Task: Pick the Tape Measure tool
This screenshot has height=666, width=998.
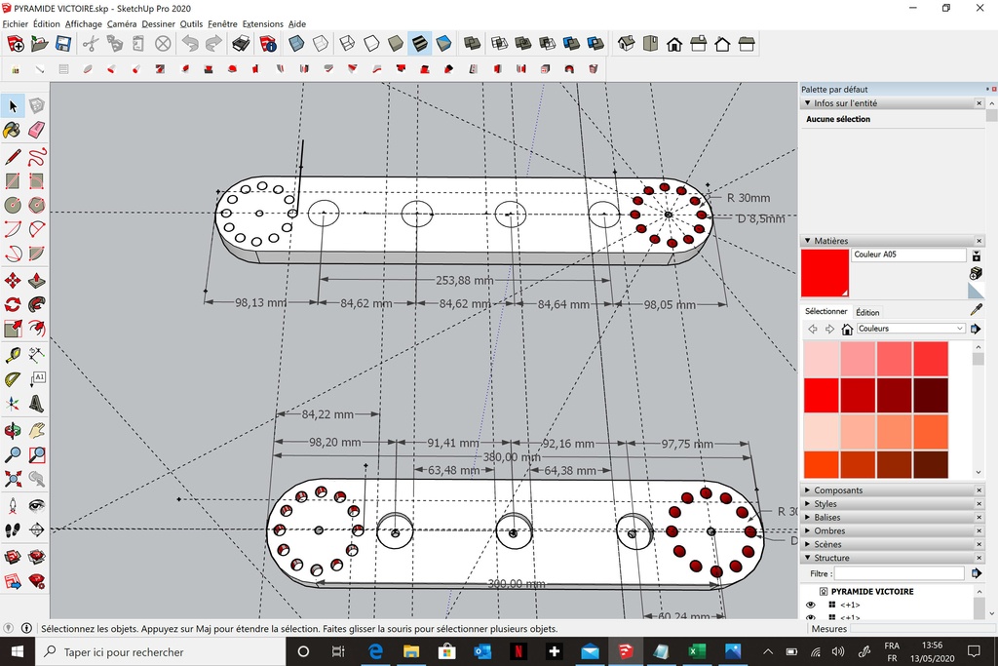Action: click(13, 355)
